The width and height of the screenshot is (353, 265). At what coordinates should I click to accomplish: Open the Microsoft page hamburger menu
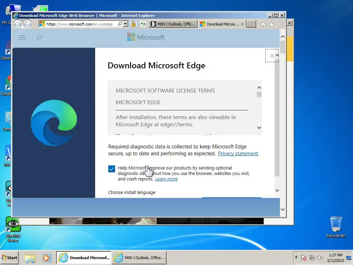[22, 37]
